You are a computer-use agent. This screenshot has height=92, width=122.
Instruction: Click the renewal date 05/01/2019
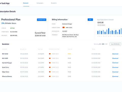point(101,25)
